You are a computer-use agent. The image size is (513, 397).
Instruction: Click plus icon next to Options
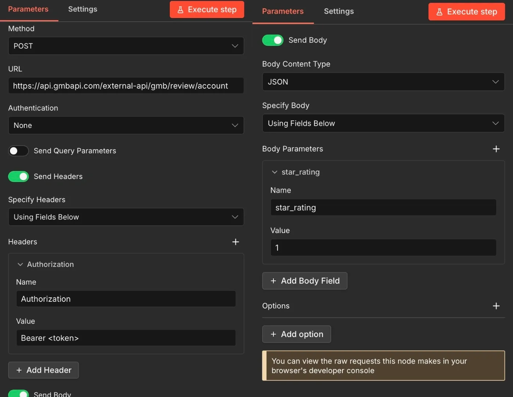pos(496,306)
